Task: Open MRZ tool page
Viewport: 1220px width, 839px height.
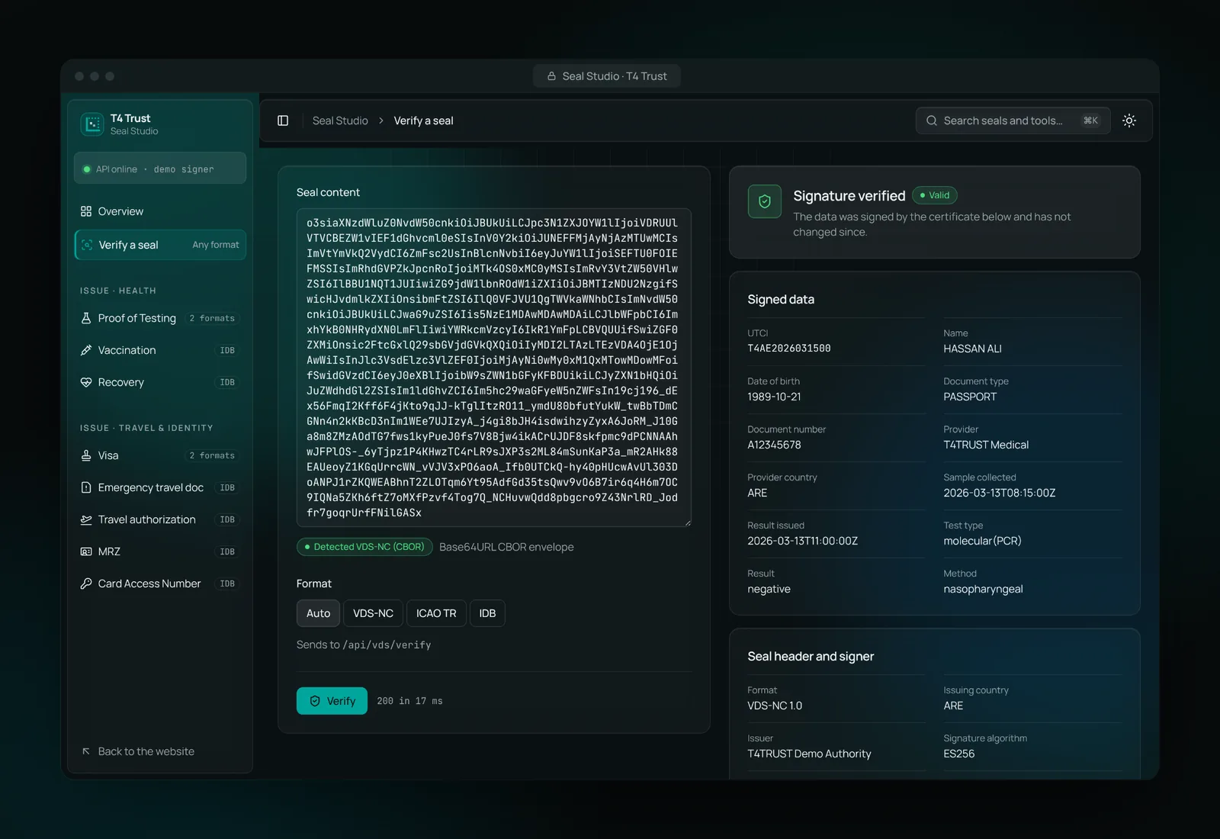Action: (x=160, y=551)
